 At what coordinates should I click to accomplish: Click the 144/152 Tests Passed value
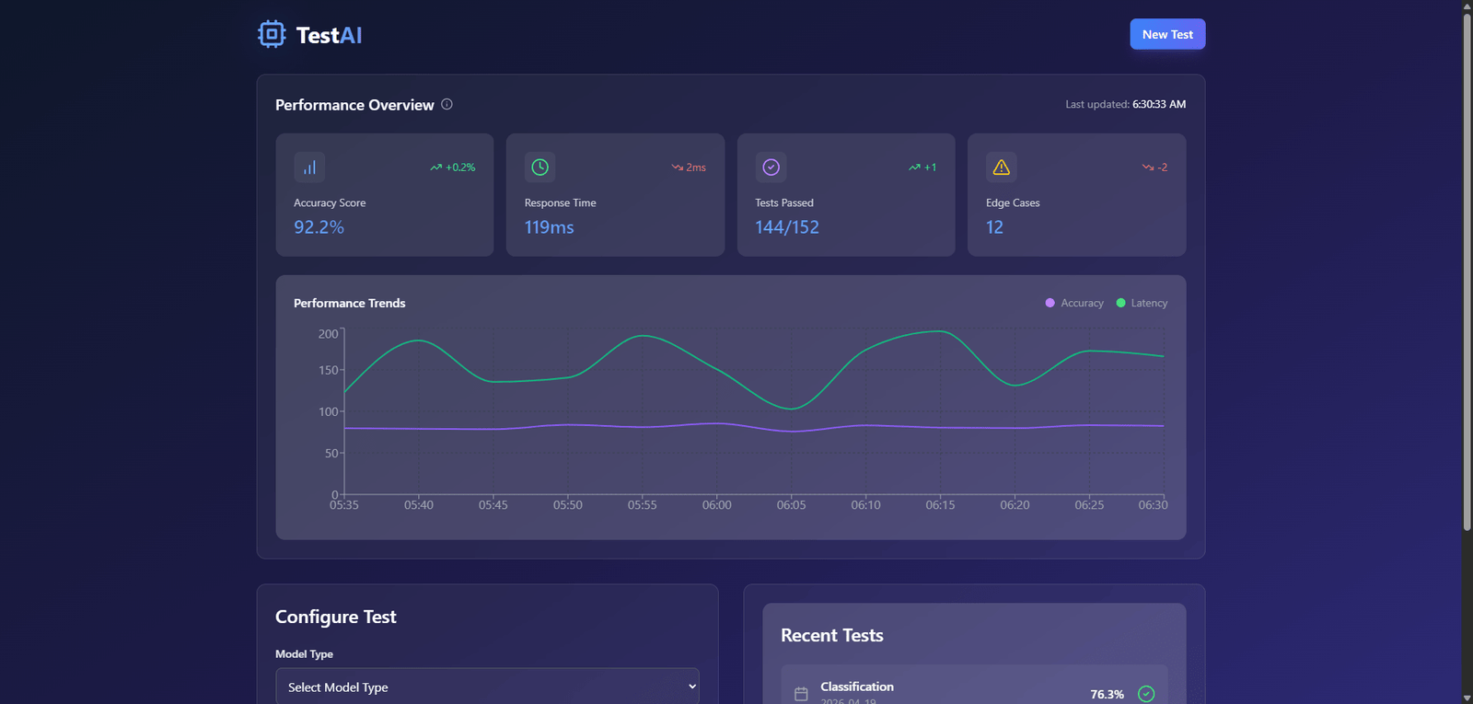click(787, 227)
